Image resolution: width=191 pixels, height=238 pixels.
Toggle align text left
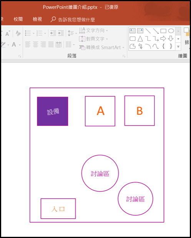[28, 44]
